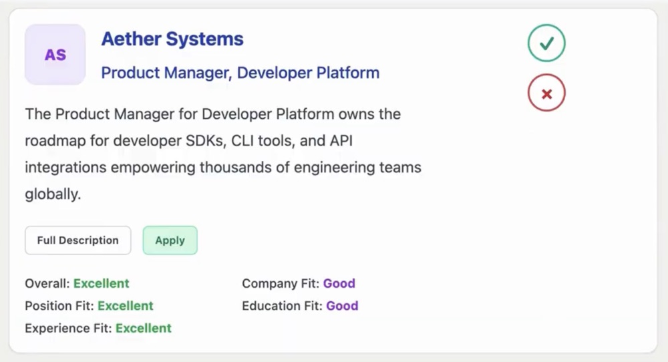Select the Experience Fit: Excellent rating

click(x=98, y=329)
